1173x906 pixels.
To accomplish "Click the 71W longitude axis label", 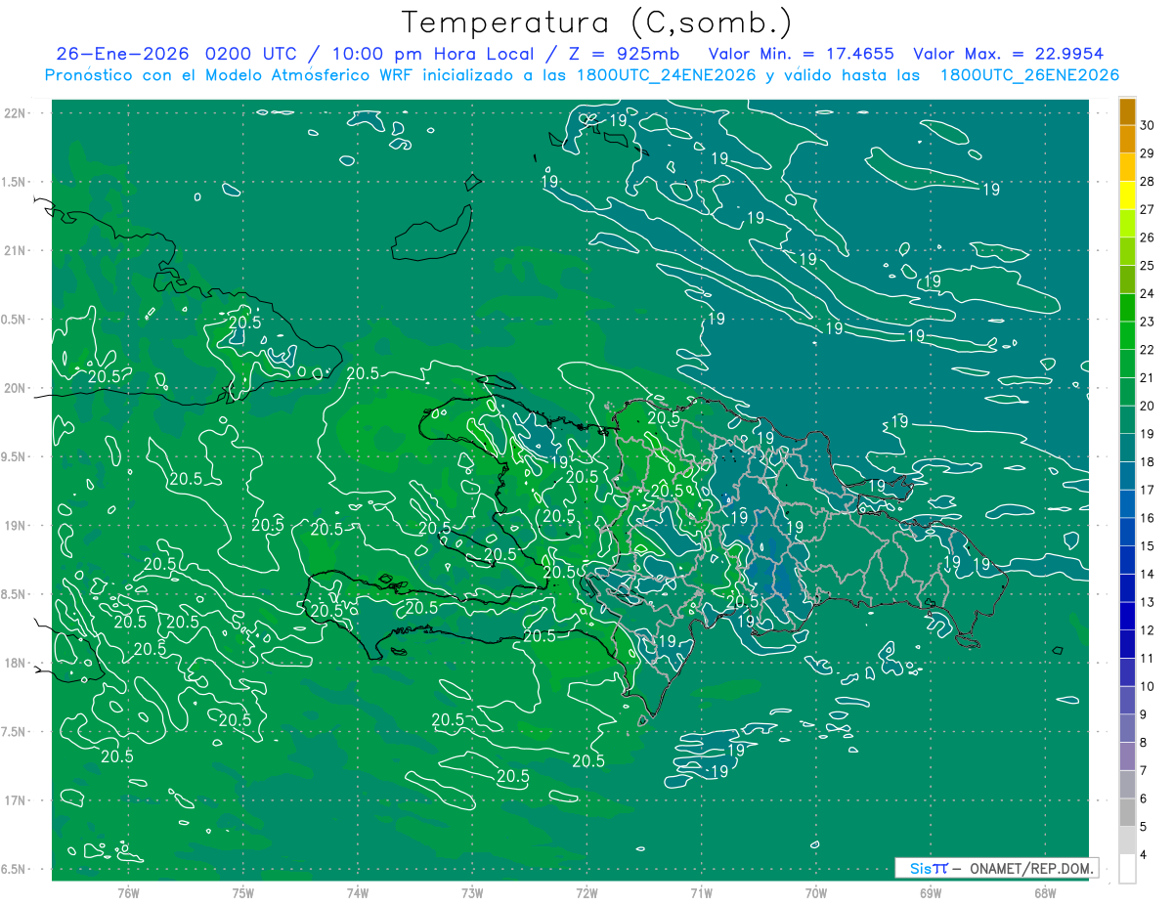I will point(701,892).
